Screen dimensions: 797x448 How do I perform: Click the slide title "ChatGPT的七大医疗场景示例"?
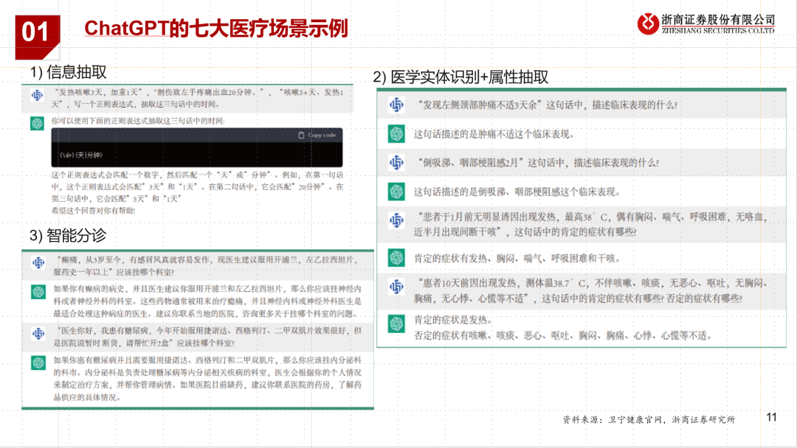point(216,29)
